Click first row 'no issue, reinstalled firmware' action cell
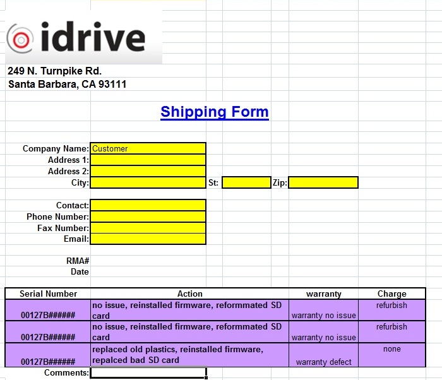The image size is (442, 380). click(189, 310)
